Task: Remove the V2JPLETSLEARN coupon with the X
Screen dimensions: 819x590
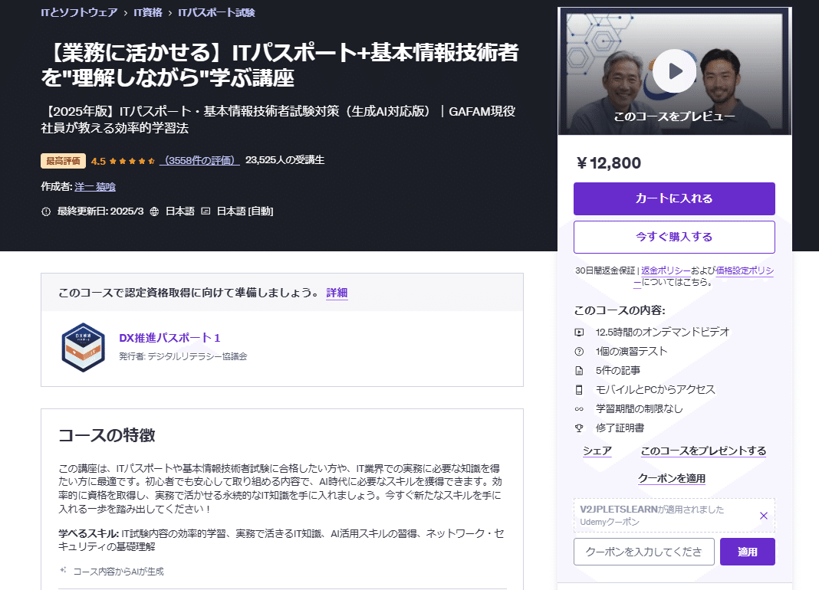Action: click(x=763, y=516)
